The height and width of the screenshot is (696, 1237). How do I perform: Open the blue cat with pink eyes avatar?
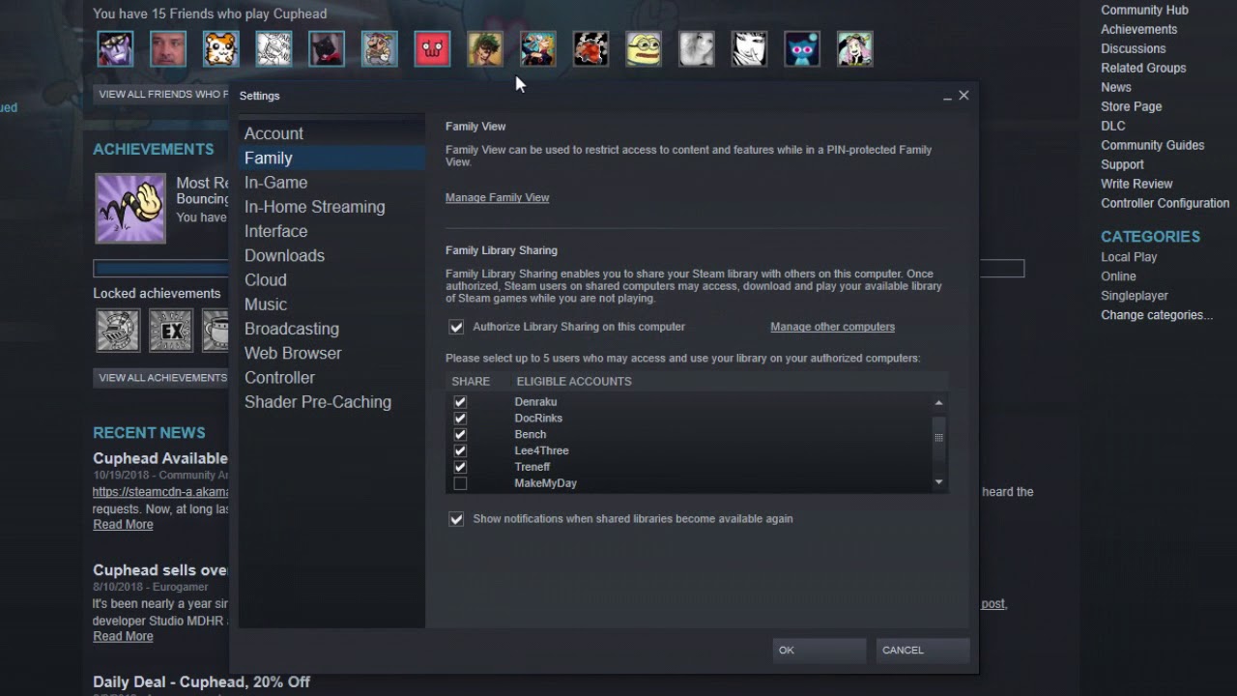tap(802, 49)
